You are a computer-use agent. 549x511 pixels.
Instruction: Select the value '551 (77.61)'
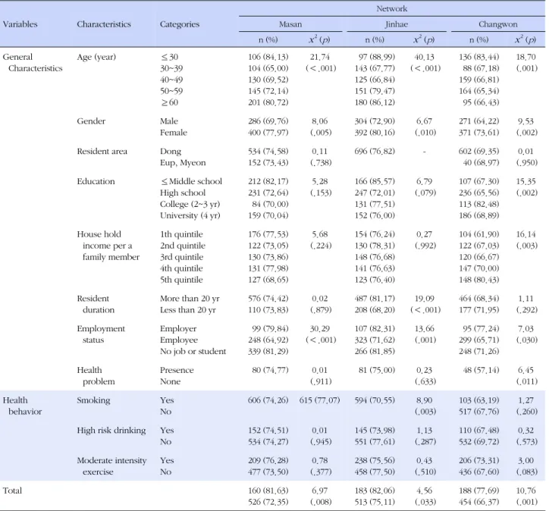coord(375,442)
